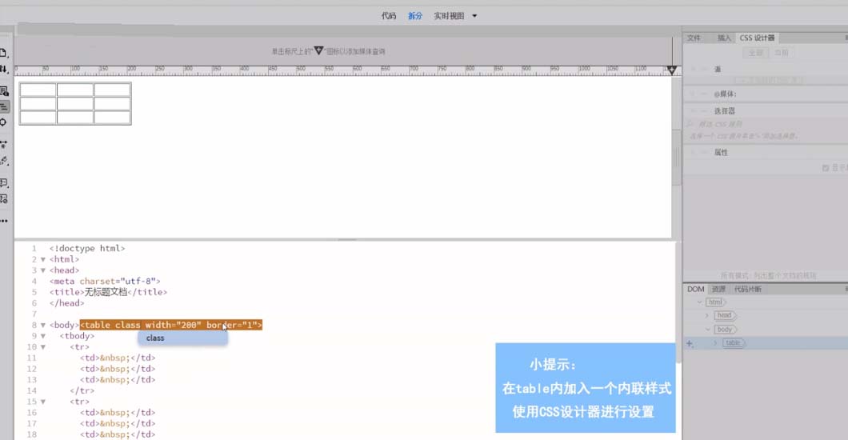Expand the head node in DOM tree

[x=708, y=316]
